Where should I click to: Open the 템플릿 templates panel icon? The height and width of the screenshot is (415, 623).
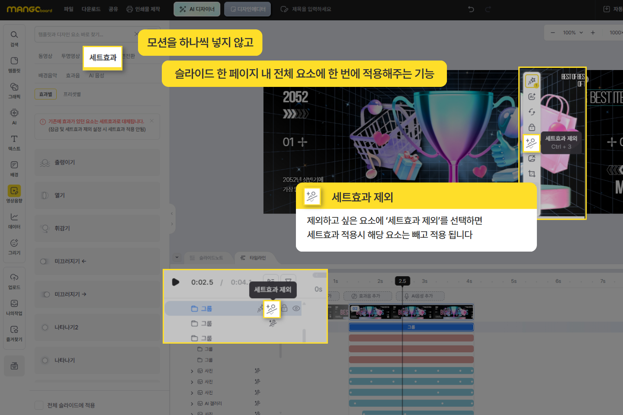point(14,64)
